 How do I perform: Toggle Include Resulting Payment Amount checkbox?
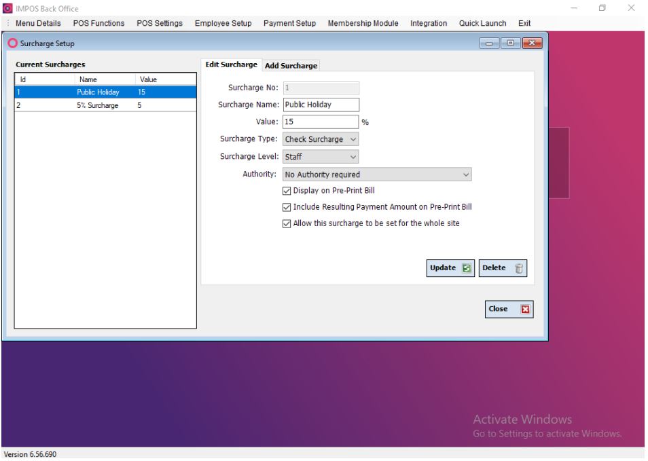[286, 207]
